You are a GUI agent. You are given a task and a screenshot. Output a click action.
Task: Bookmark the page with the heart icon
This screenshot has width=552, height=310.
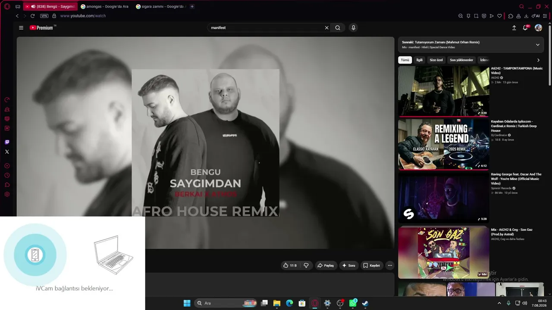coord(499,16)
